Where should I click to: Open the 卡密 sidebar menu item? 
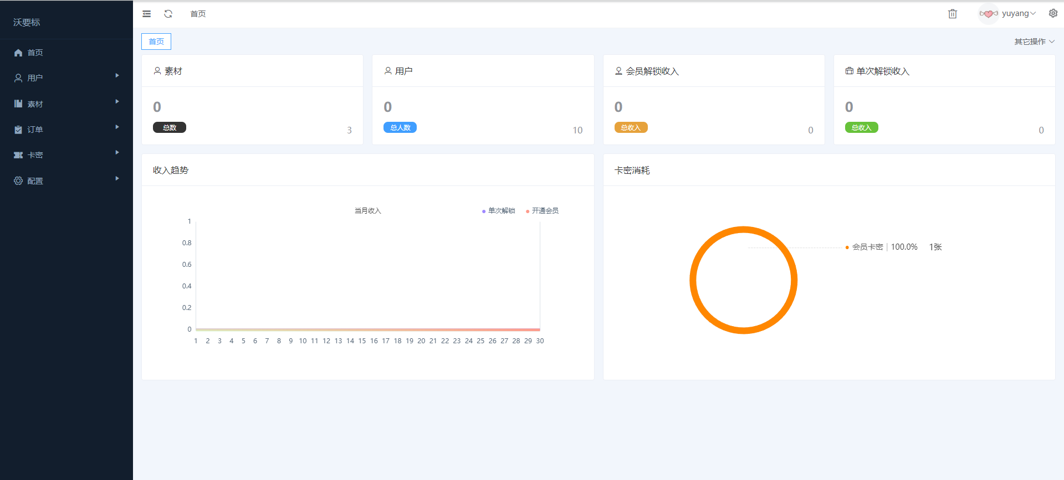tap(66, 155)
